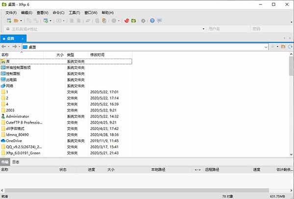Click the new file transfer window icon
The height and width of the screenshot is (199, 294).
coord(46,21)
